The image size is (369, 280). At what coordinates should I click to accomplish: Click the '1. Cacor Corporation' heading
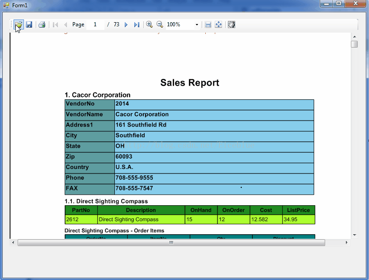point(97,95)
